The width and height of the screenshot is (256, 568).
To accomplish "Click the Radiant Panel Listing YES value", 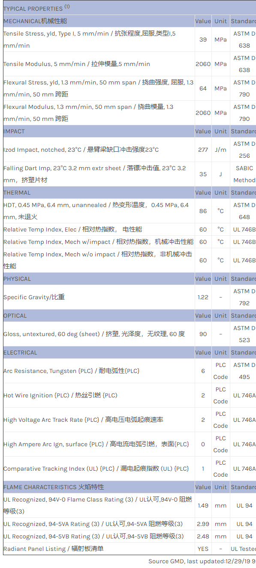I will pyautogui.click(x=203, y=549).
